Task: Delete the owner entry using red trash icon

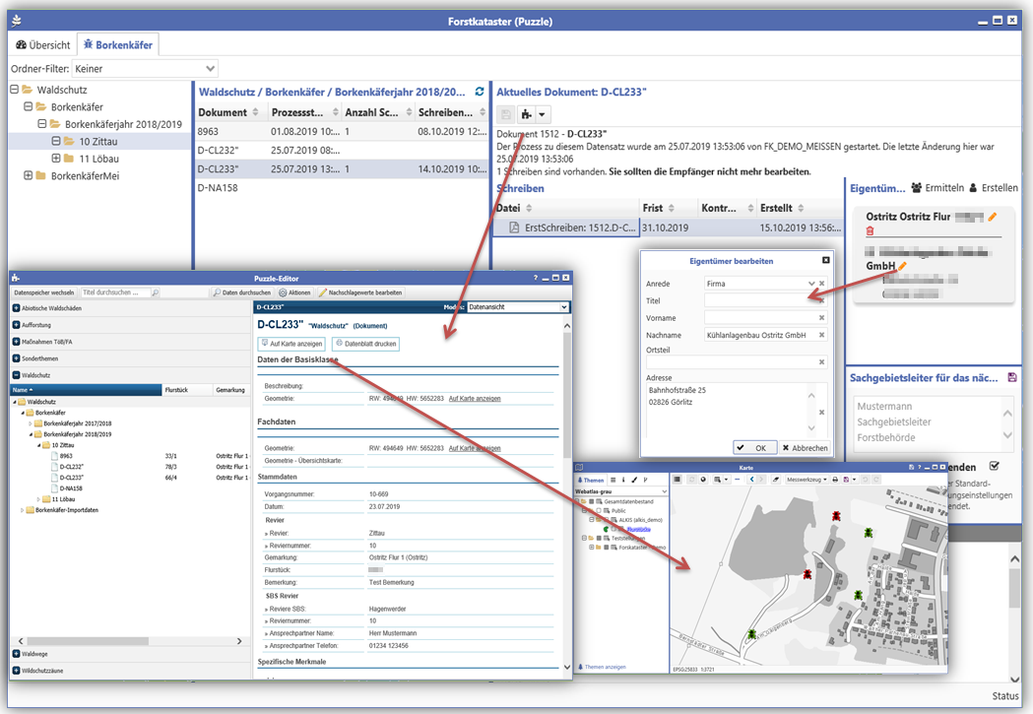Action: pyautogui.click(x=870, y=231)
